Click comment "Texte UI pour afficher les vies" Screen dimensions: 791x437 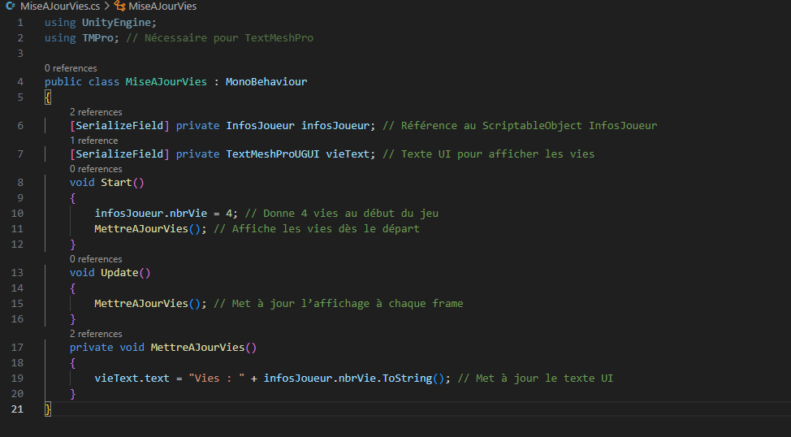pos(498,154)
